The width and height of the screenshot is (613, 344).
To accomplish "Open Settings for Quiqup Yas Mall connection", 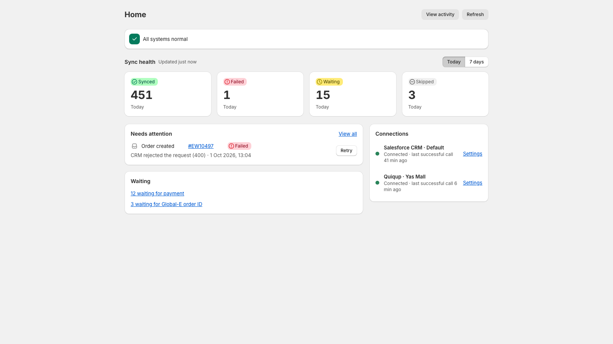I will tap(472, 183).
